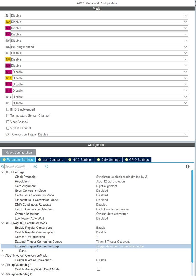Select Clock Prescaler value 'Synchronous clock mode divided by 2'

121,177
